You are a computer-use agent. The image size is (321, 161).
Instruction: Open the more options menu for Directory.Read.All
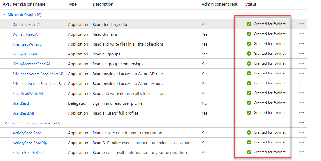[302, 24]
